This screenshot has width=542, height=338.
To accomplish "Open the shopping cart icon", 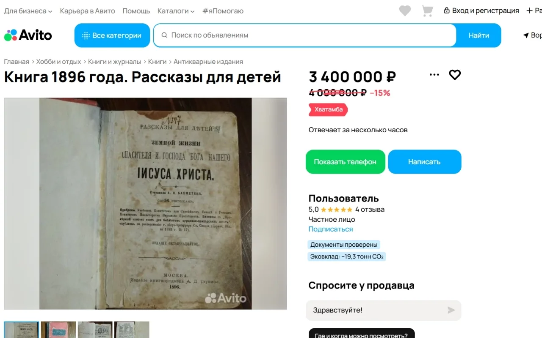I will (428, 11).
